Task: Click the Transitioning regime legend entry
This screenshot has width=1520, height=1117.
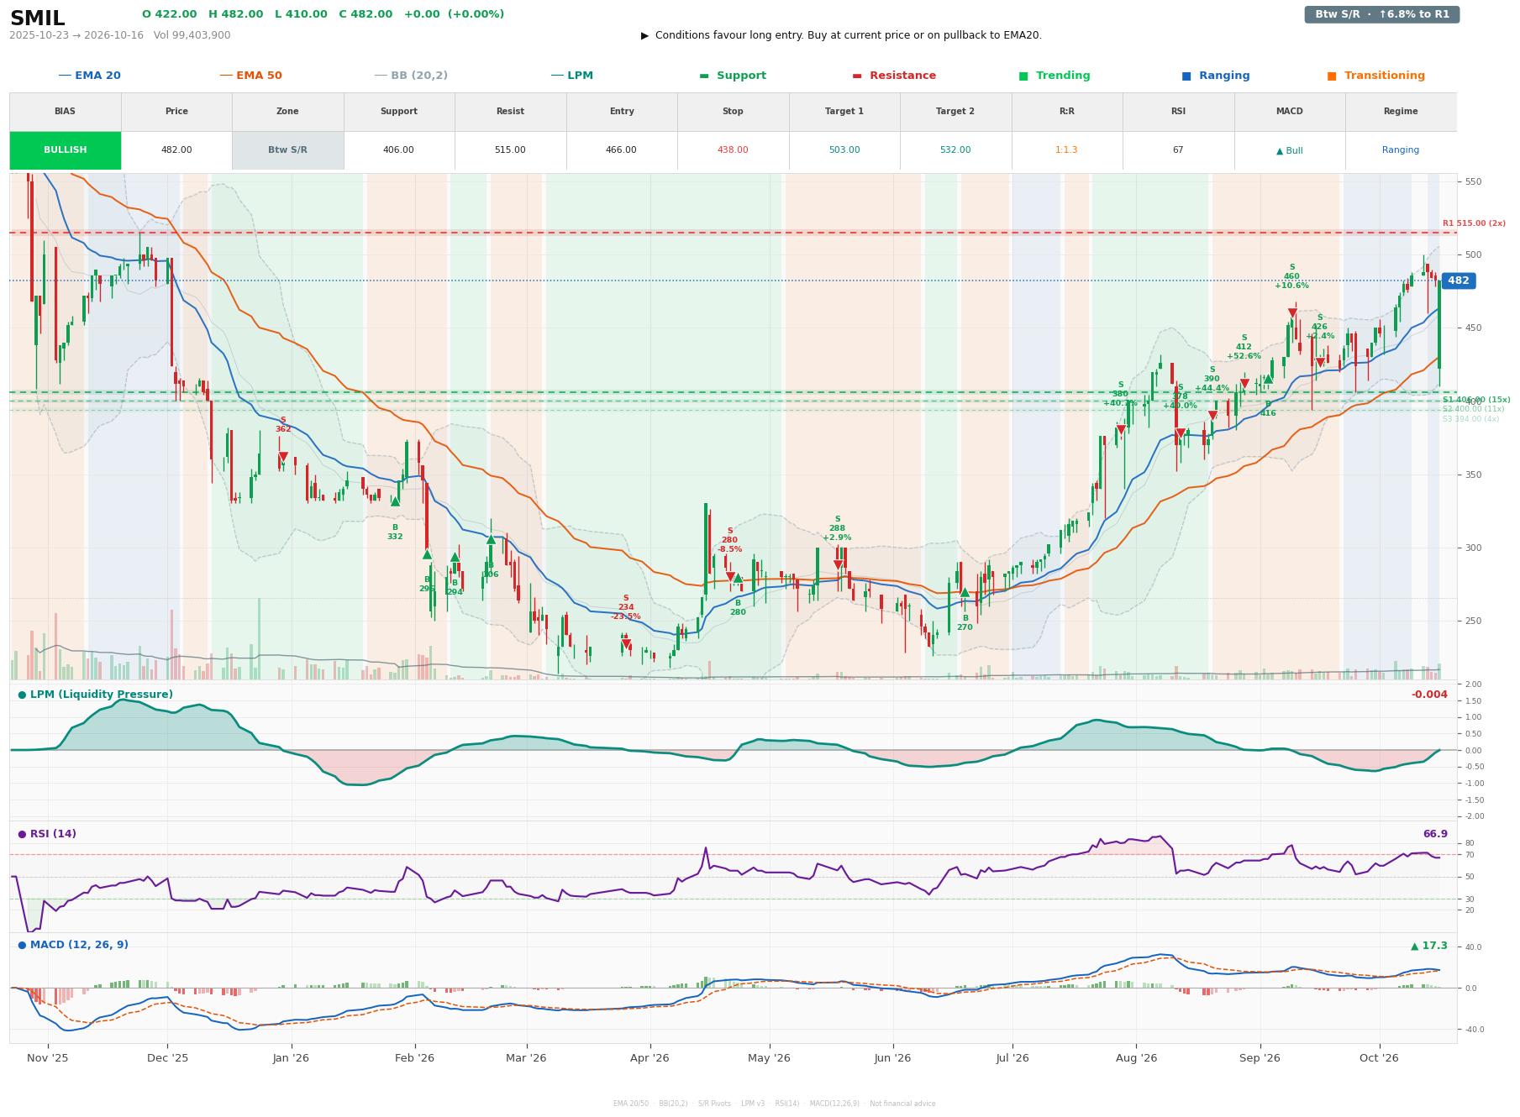Action: (x=1376, y=76)
